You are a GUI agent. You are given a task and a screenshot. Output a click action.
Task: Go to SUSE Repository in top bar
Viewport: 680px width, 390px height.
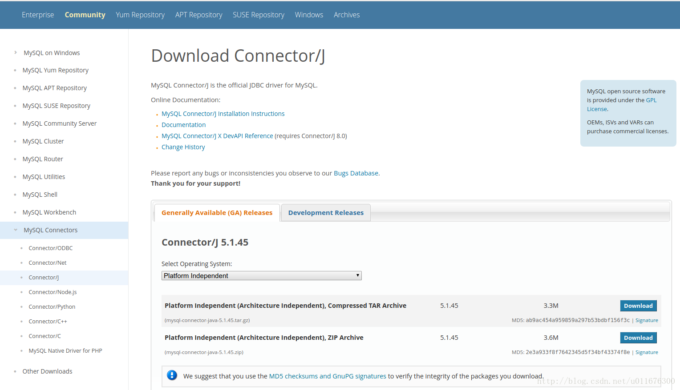tap(259, 15)
